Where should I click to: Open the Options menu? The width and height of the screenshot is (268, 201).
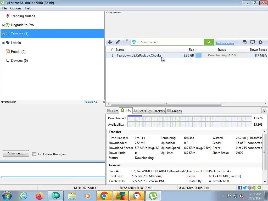[x=16, y=8]
